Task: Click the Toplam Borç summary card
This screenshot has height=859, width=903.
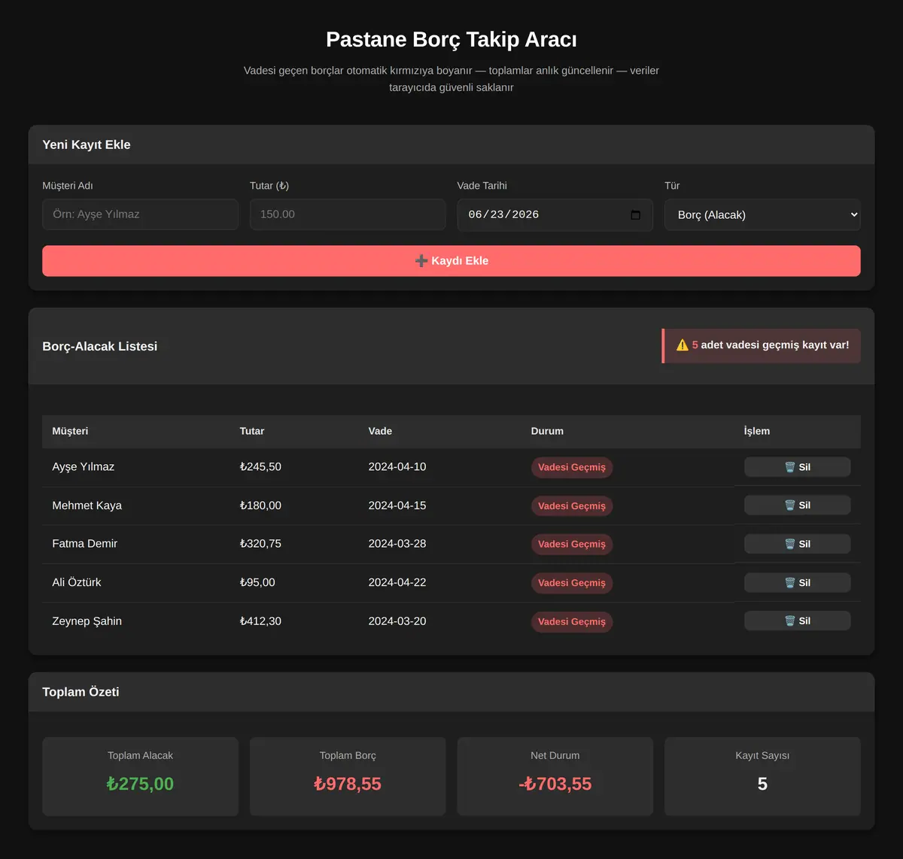Action: pyautogui.click(x=348, y=776)
